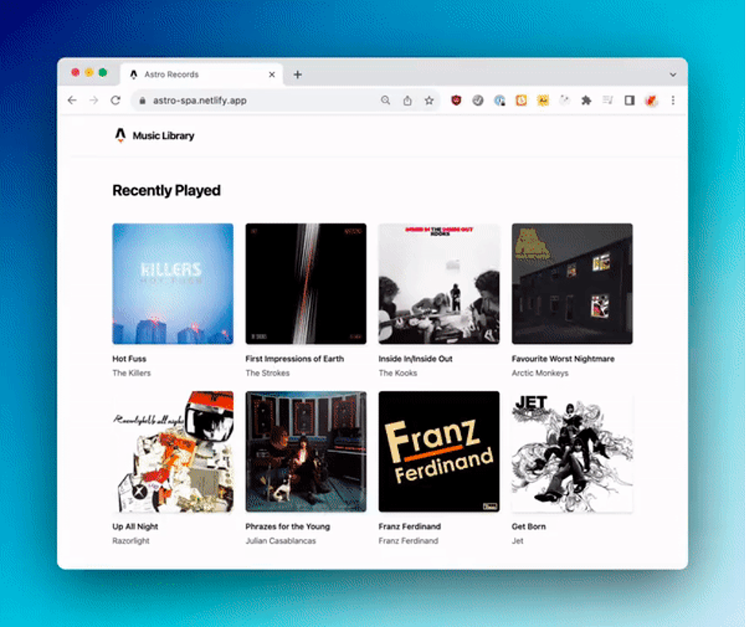The width and height of the screenshot is (746, 627).
Task: Open the Hot Fuss album title link
Action: pyautogui.click(x=129, y=358)
